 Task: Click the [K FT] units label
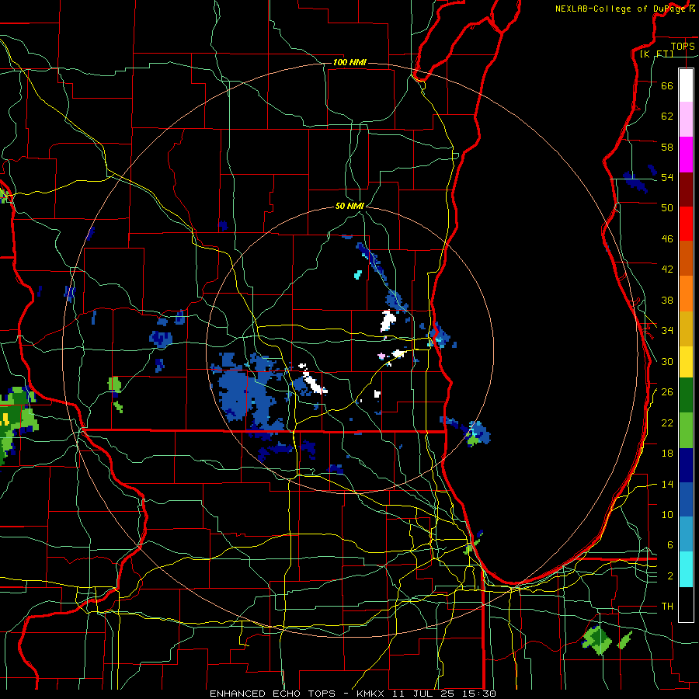pos(656,54)
